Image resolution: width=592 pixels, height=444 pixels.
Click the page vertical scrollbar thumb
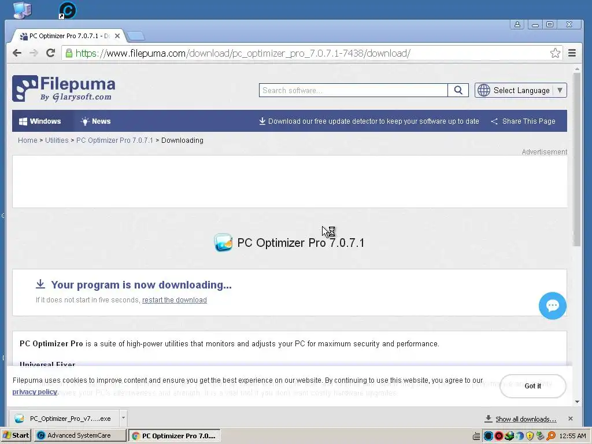(576, 158)
